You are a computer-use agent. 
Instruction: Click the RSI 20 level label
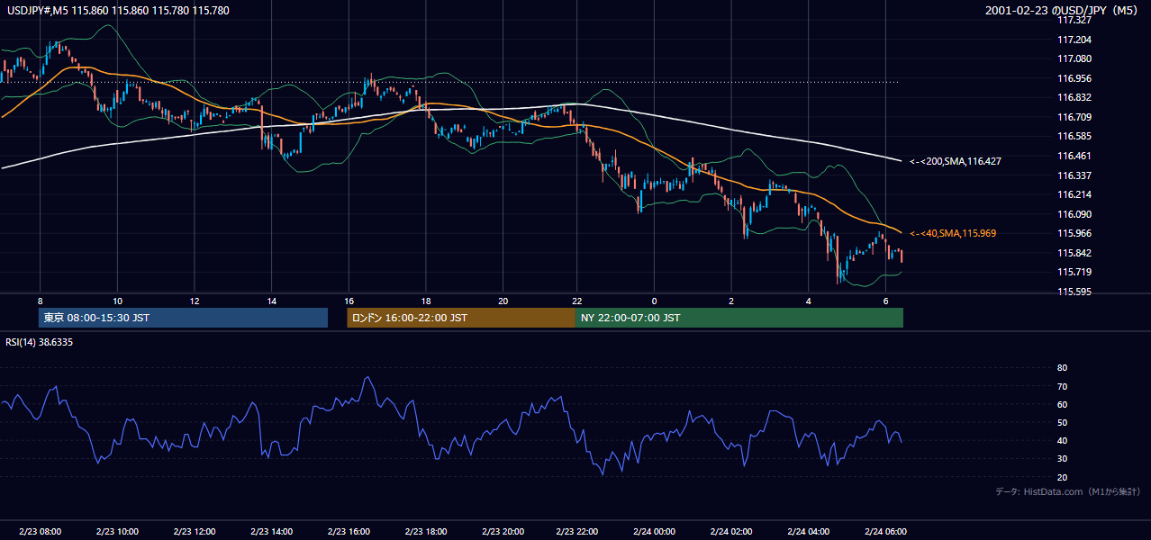coord(1063,477)
